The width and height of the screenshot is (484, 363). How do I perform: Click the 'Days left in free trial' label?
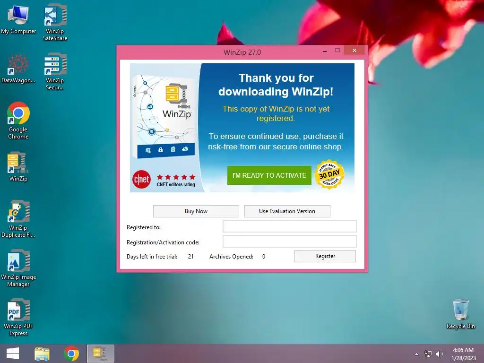[152, 257]
